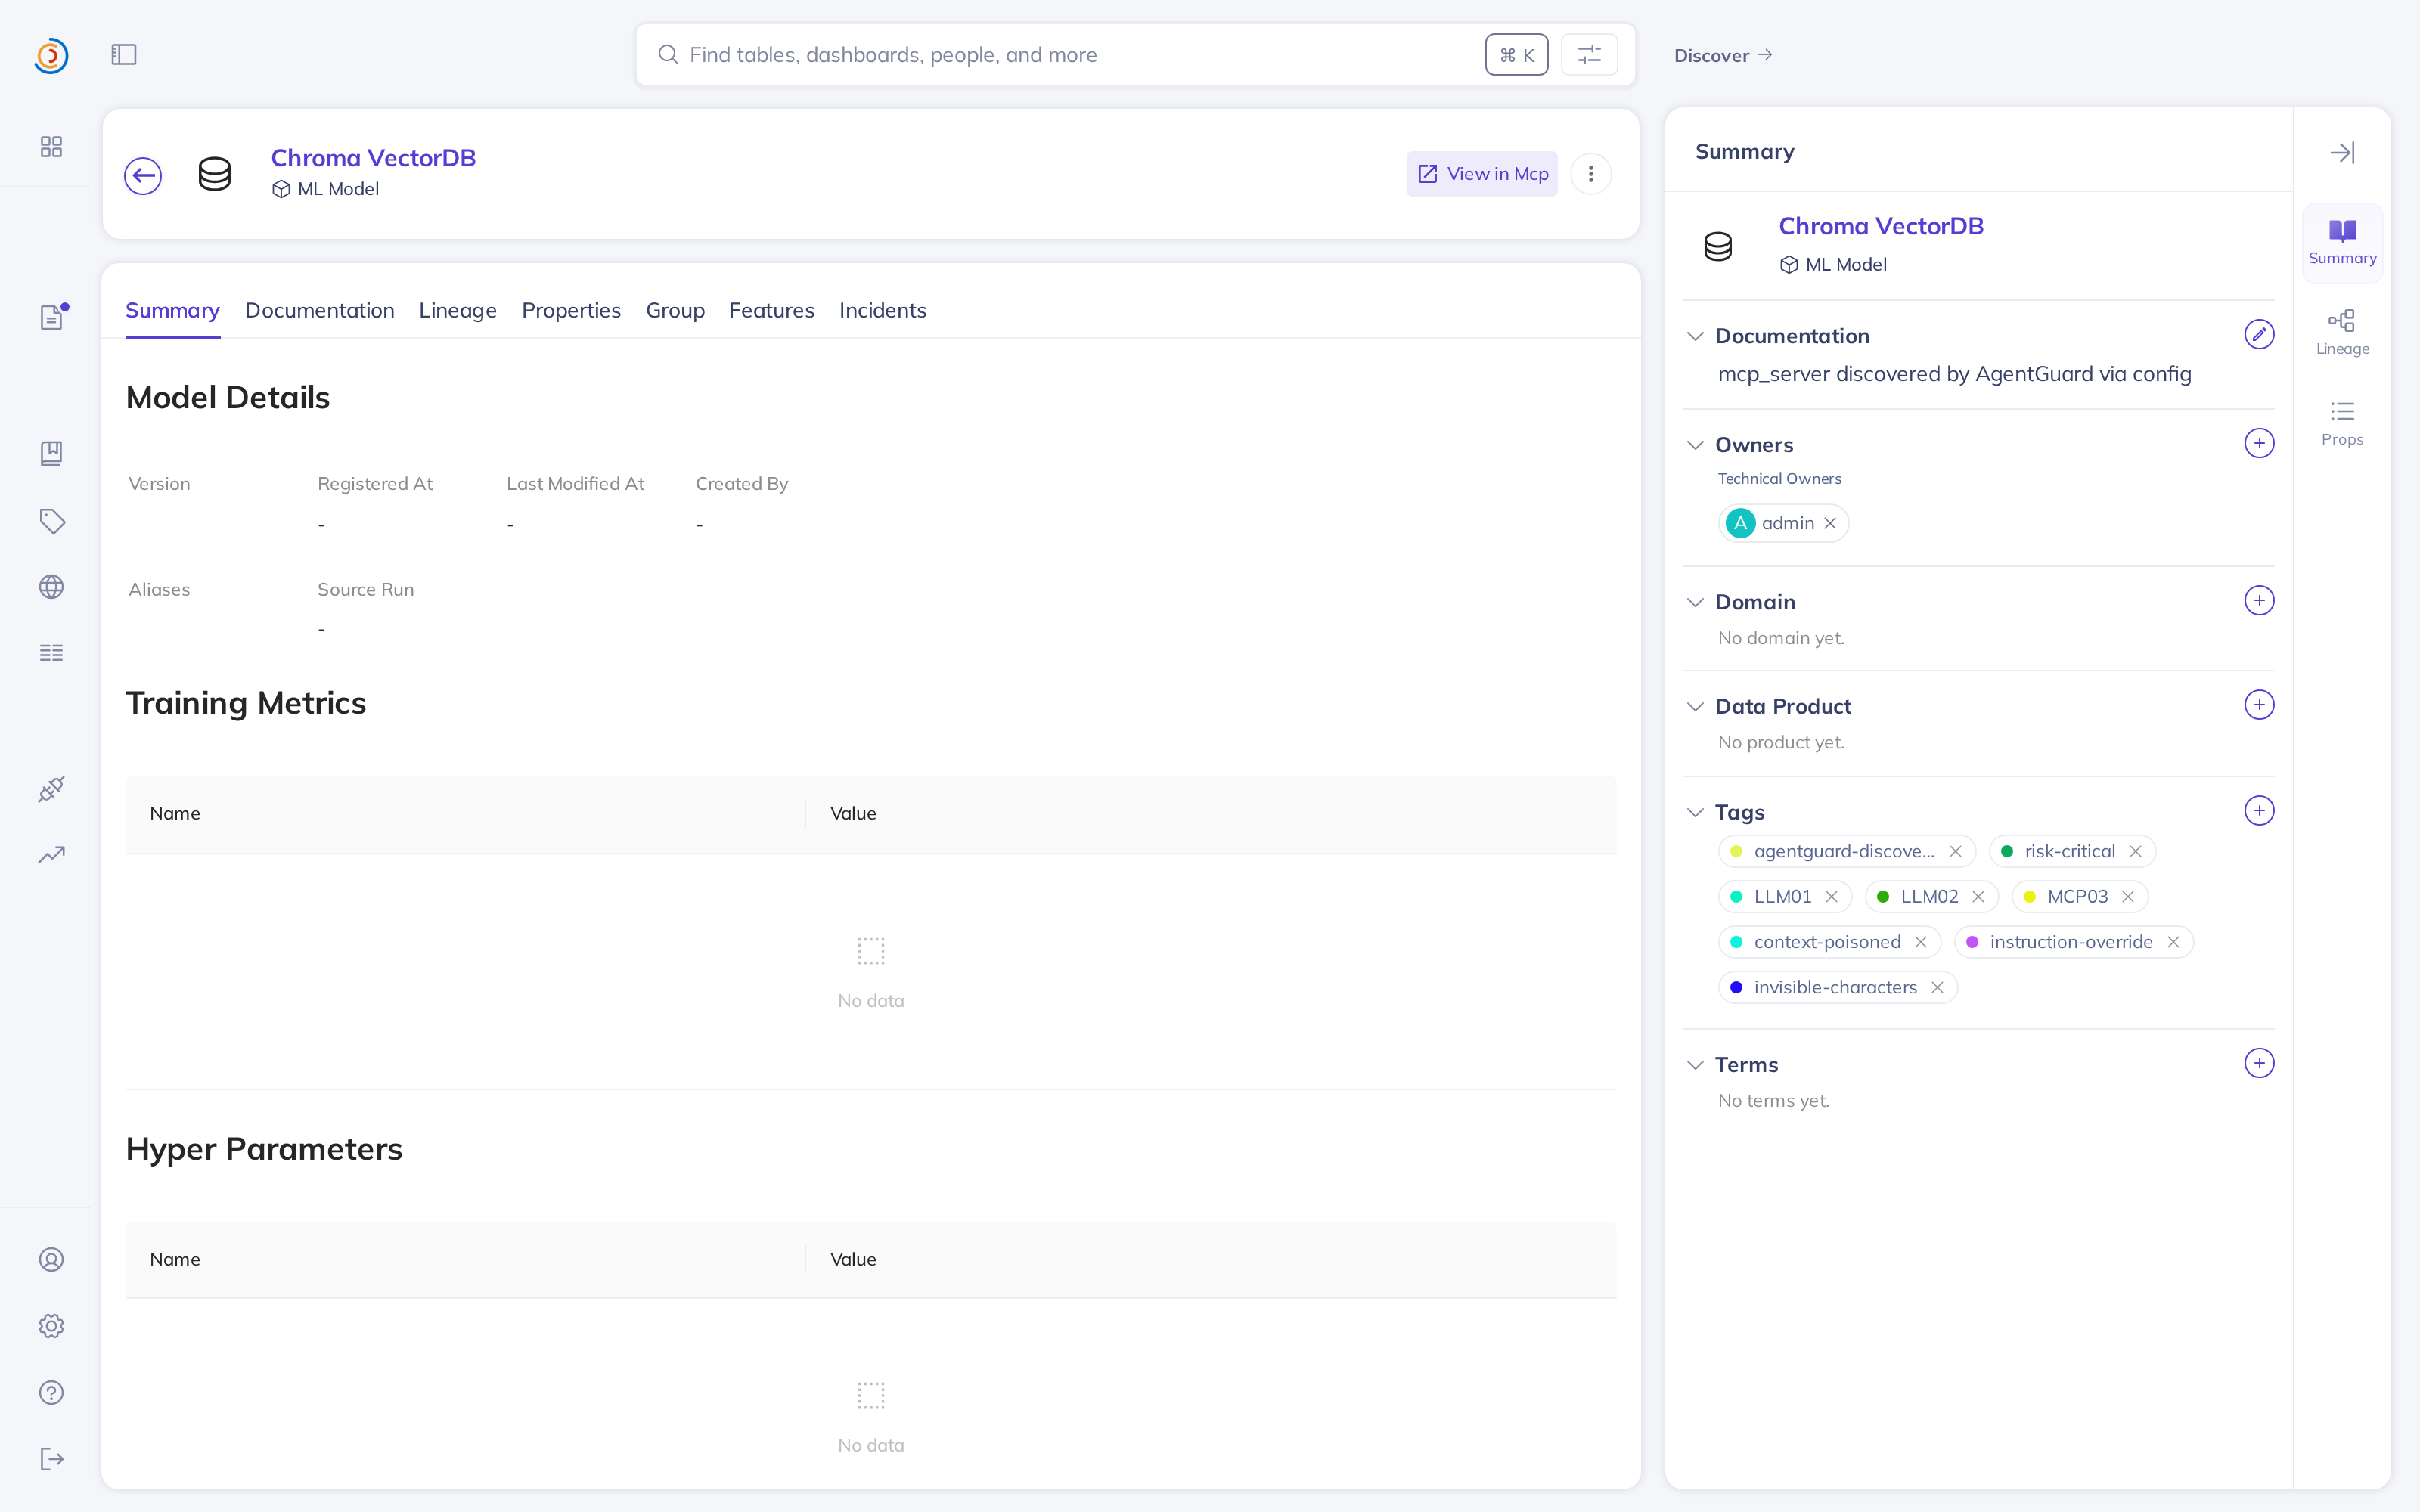This screenshot has height=1512, width=2420.
Task: Open search filter sliders icon
Action: [x=1589, y=55]
